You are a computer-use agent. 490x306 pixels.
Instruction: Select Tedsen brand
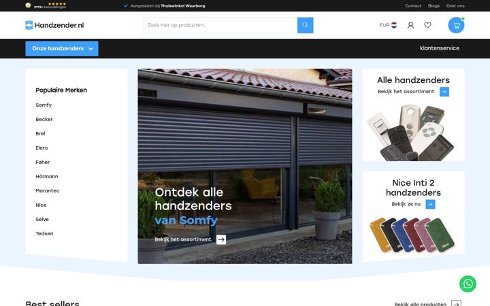[44, 233]
